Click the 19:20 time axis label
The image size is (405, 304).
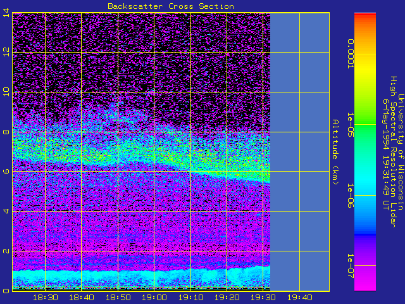pyautogui.click(x=227, y=298)
